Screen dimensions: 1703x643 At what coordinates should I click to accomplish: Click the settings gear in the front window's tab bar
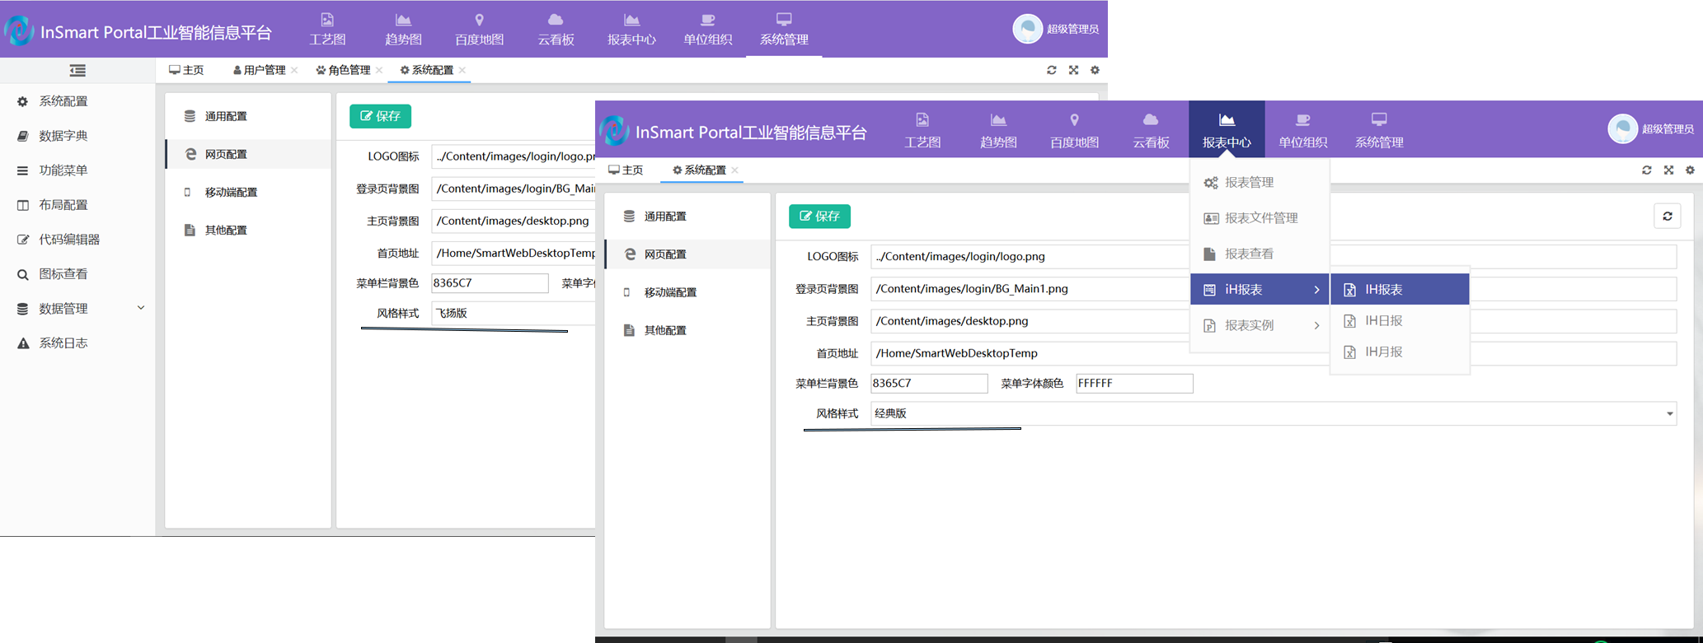pyautogui.click(x=1690, y=170)
